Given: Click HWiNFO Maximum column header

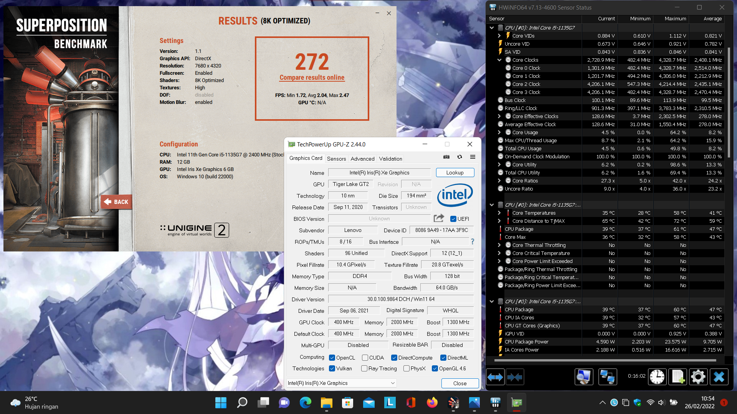Looking at the screenshot, I should click(x=671, y=18).
